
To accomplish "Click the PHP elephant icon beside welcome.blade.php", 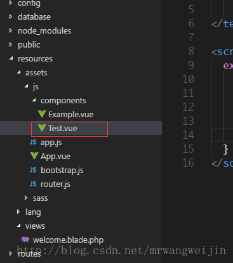I will pyautogui.click(x=25, y=240).
